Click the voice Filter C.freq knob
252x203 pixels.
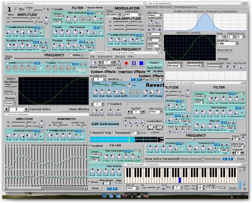[x=68, y=19]
